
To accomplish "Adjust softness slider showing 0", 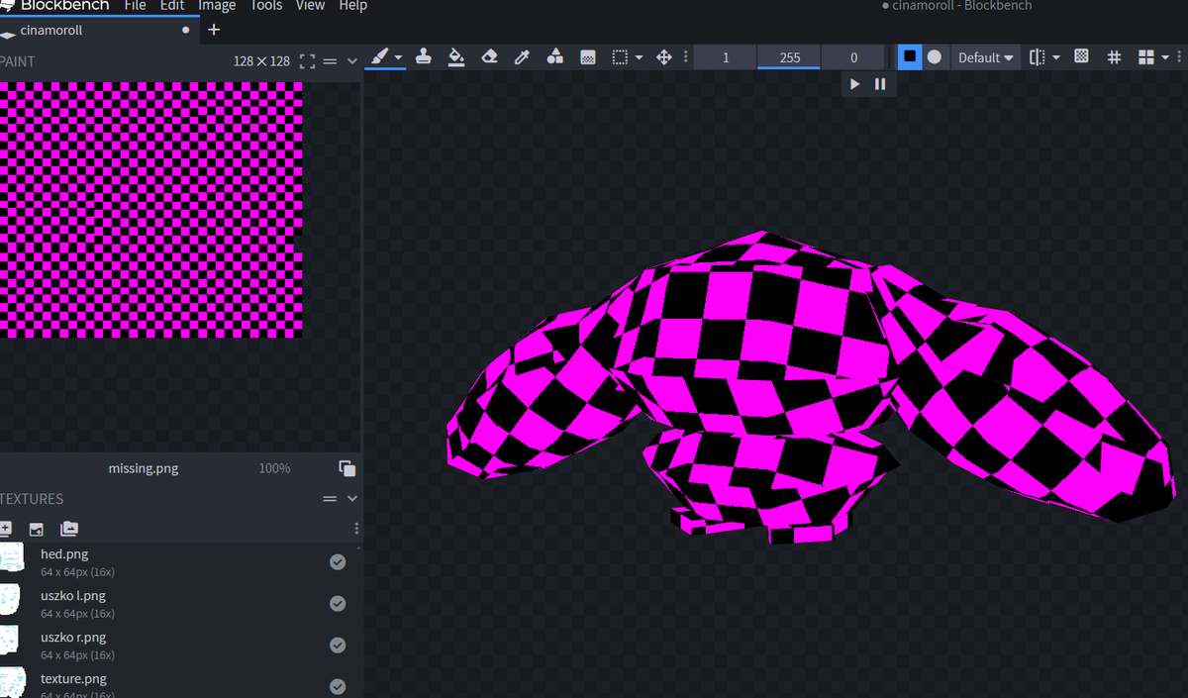I will tap(853, 57).
